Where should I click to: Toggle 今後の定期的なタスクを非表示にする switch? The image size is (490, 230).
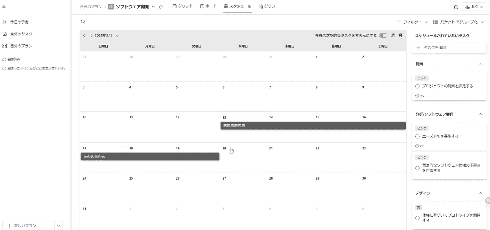pyautogui.click(x=383, y=35)
